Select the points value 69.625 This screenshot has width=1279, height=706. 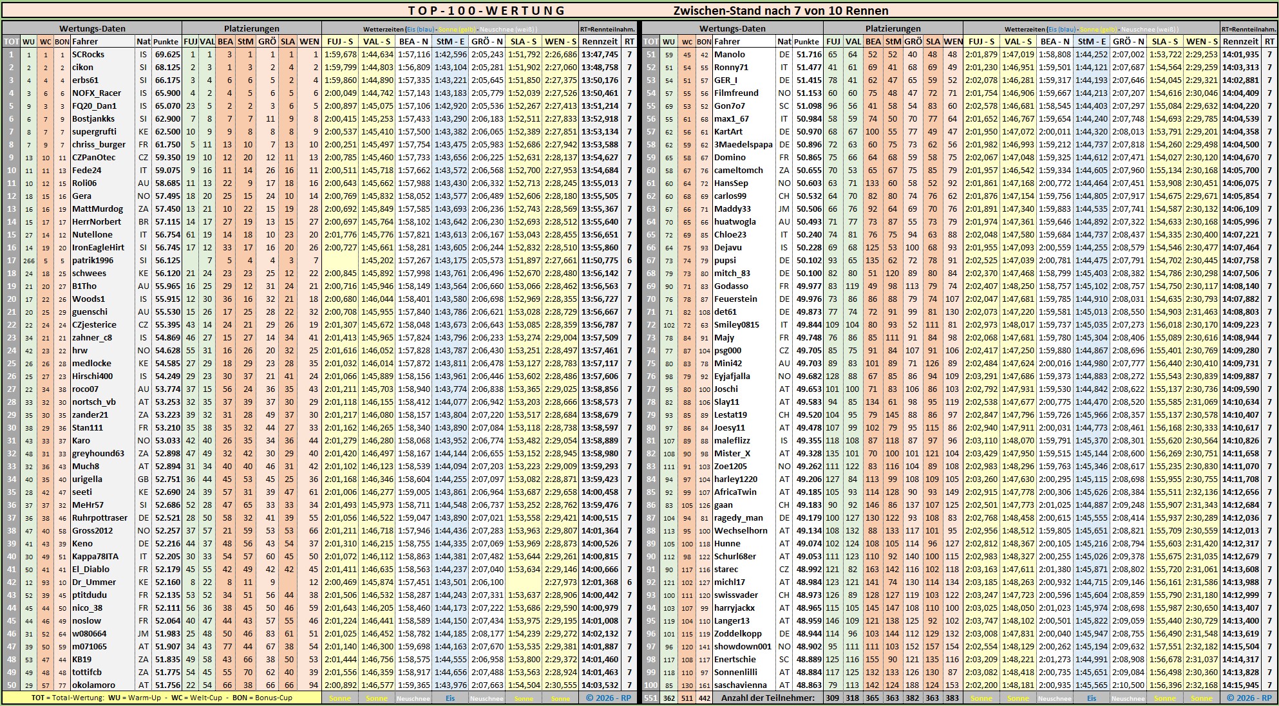point(167,55)
